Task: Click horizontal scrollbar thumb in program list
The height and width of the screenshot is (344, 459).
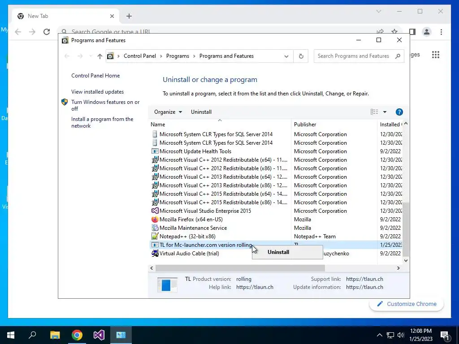Action: click(x=240, y=268)
